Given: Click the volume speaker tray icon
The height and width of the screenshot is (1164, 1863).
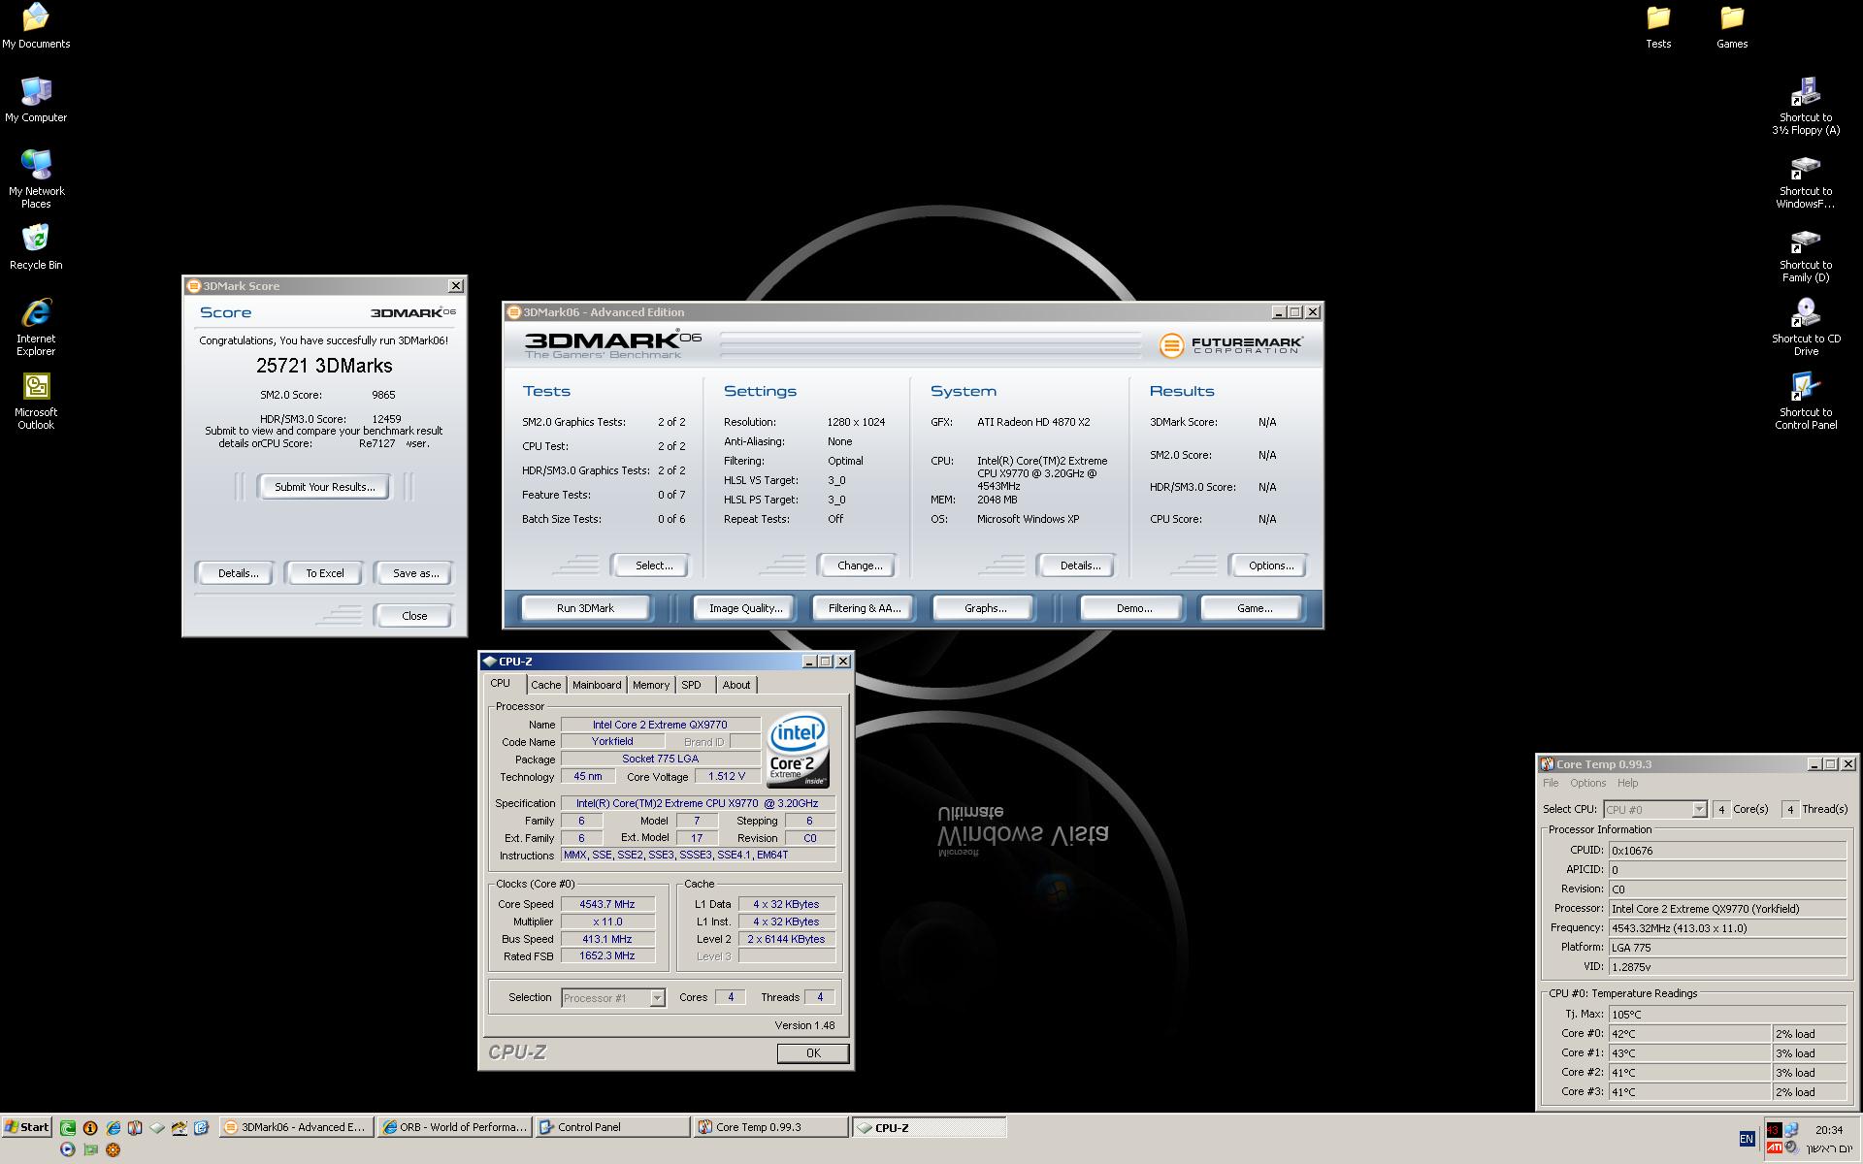Looking at the screenshot, I should point(1791,1148).
